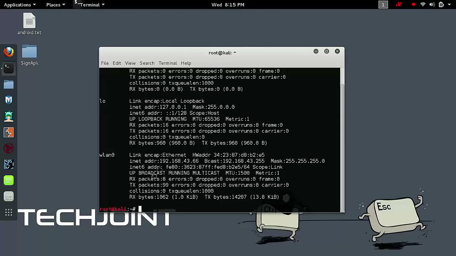Open the Files manager dock icon
Viewport: 456px width, 256px height.
(9, 84)
